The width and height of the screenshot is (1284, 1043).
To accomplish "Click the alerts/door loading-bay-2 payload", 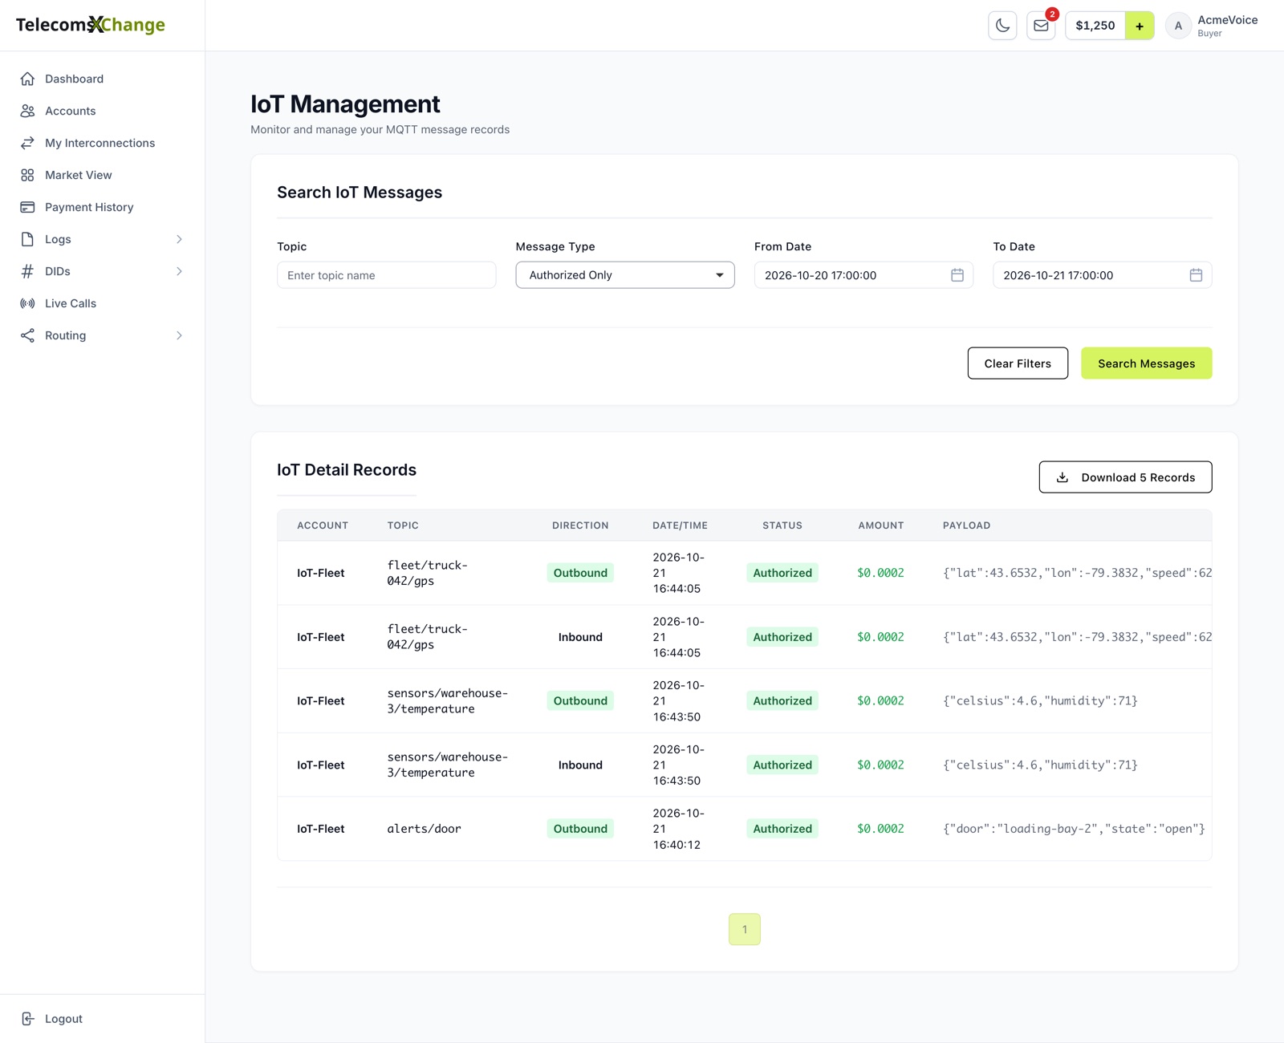I will coord(1074,829).
